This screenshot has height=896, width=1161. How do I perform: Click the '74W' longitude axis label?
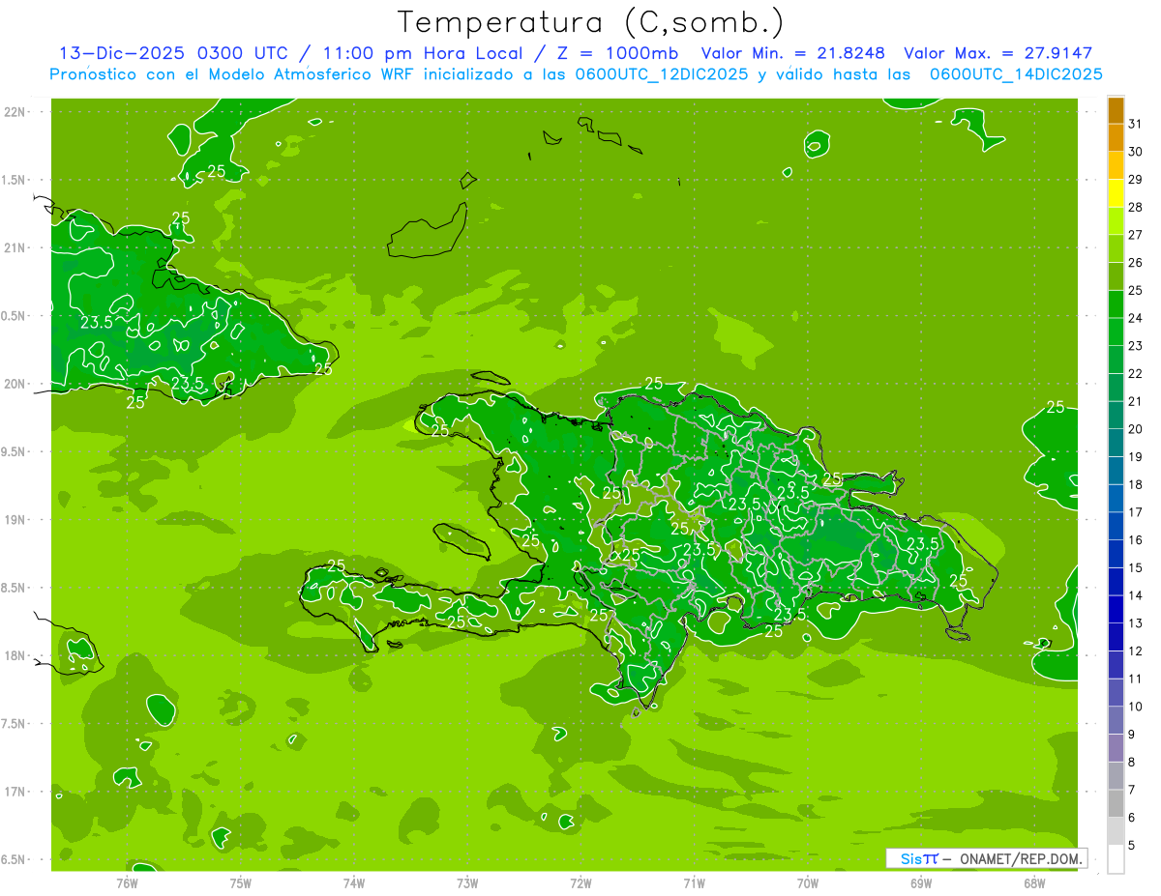pyautogui.click(x=354, y=883)
